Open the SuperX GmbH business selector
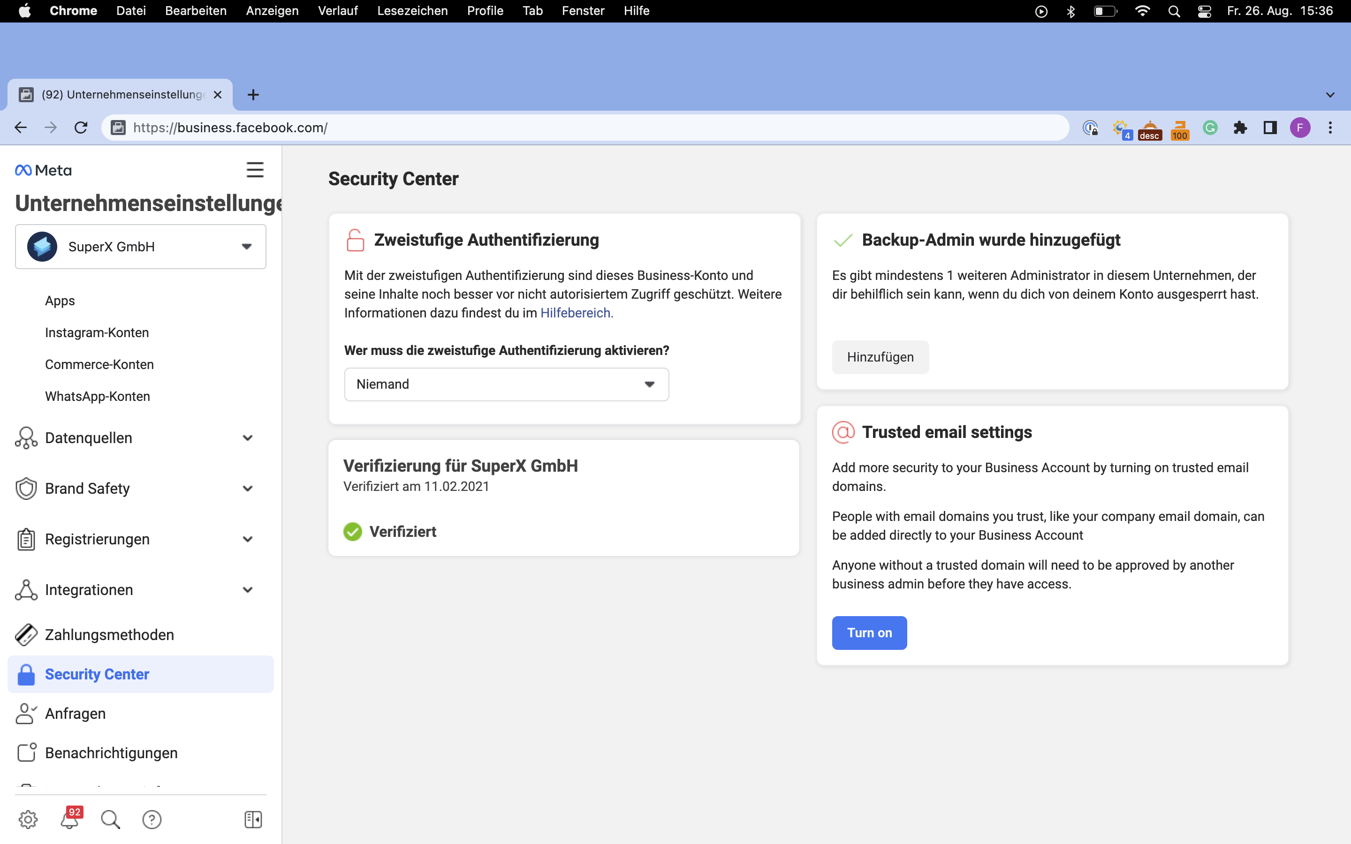Screen dimensions: 1351x844 click(x=141, y=247)
